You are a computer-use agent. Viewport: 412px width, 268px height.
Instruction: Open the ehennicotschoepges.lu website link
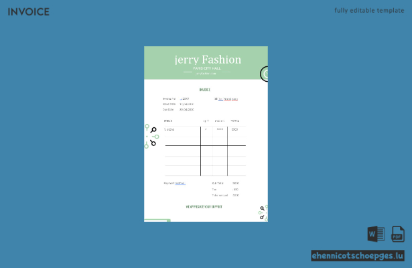[x=358, y=256]
